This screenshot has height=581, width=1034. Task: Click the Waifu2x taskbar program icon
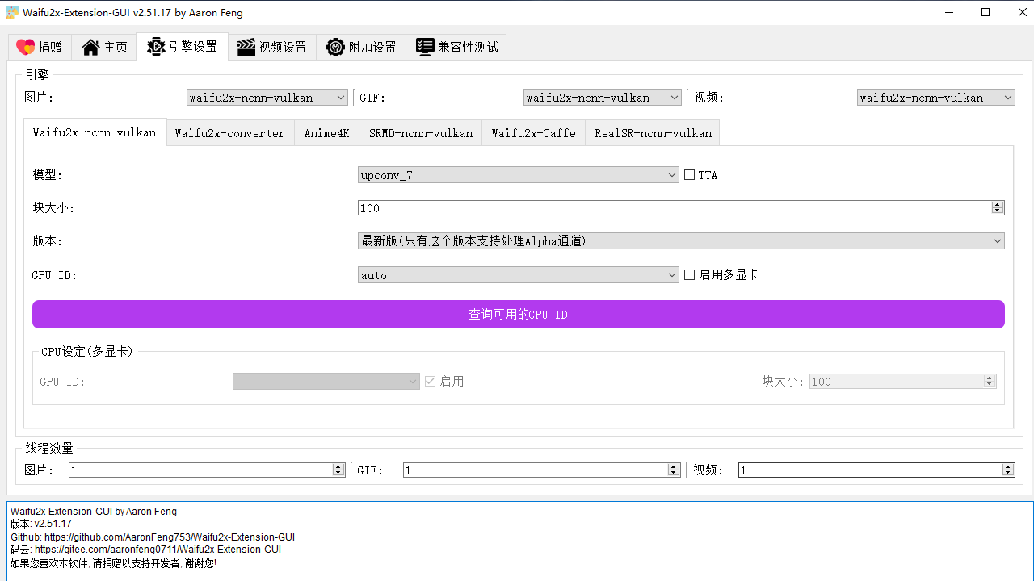pos(11,12)
